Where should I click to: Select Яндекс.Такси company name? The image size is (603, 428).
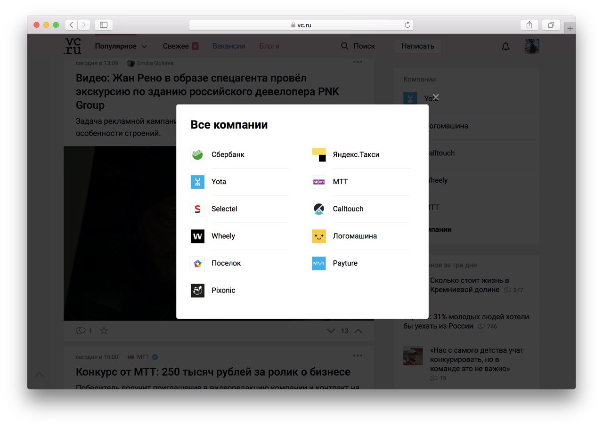[356, 154]
